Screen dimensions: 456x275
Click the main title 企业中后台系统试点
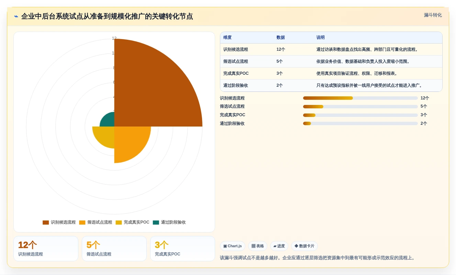point(107,16)
